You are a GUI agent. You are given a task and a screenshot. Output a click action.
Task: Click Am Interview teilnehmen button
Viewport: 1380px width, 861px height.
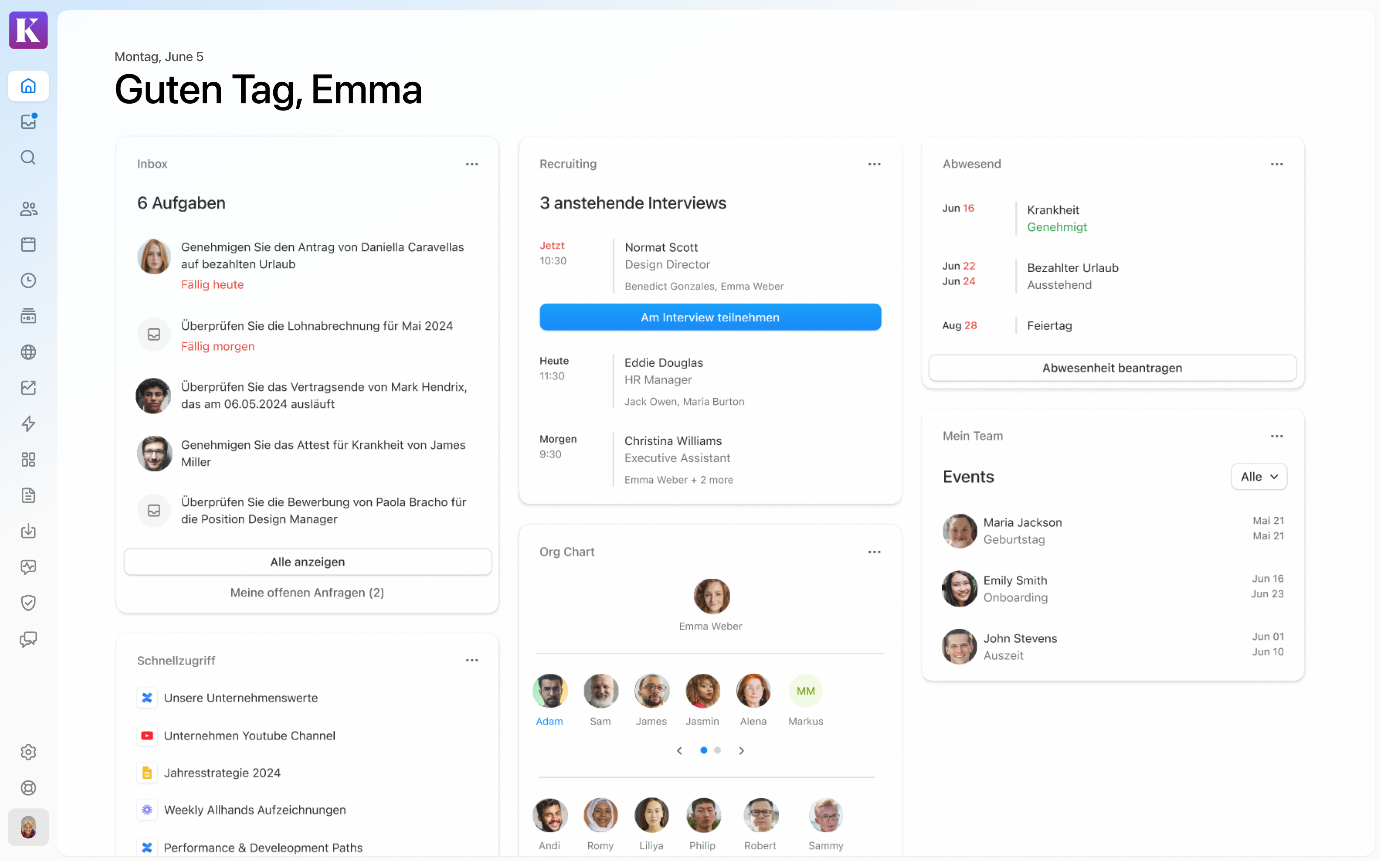710,317
